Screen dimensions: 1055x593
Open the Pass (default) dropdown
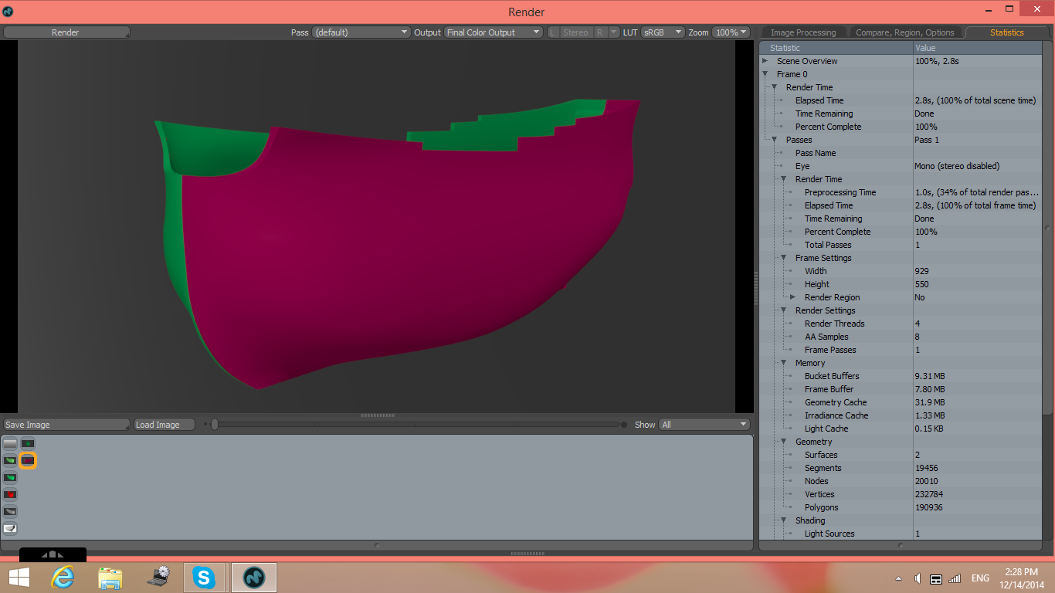pos(361,32)
